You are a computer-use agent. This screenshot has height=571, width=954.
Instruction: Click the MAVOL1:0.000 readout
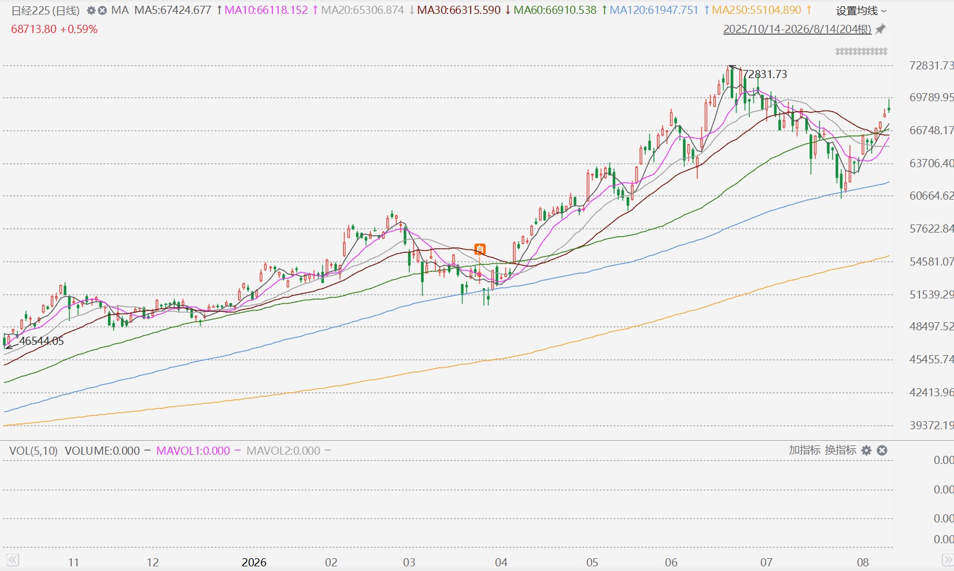tap(193, 451)
